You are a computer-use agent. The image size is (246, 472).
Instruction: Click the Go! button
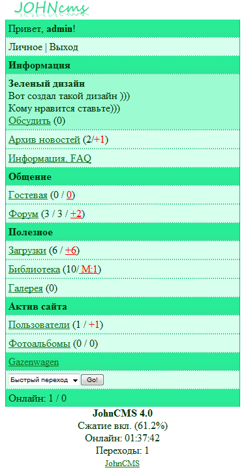[92, 380]
